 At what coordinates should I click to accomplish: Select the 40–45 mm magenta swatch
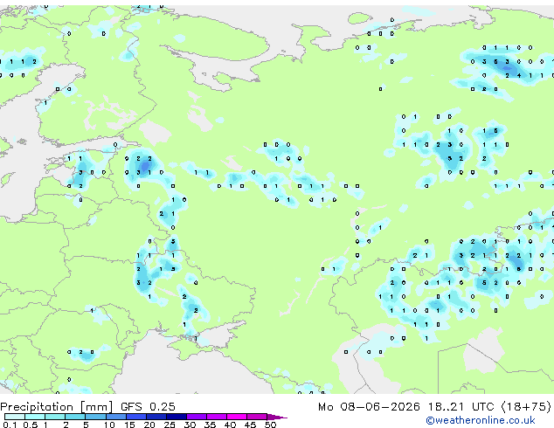click(x=237, y=417)
